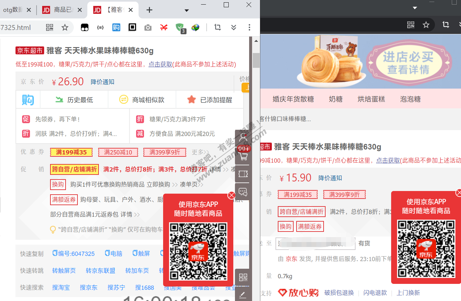Image resolution: width=461 pixels, height=301 pixels.
Task: Switch to the otg数据 tab
Action: 13,10
